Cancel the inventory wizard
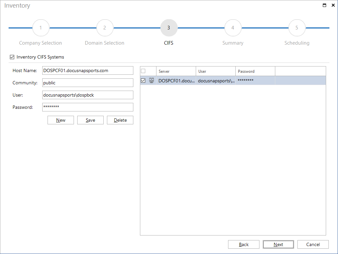Image resolution: width=338 pixels, height=254 pixels. tap(313, 244)
